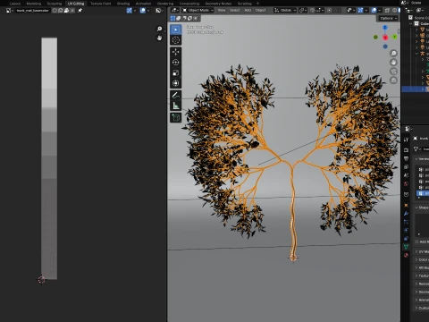Switch to the Layout workspace tab

coord(15,4)
